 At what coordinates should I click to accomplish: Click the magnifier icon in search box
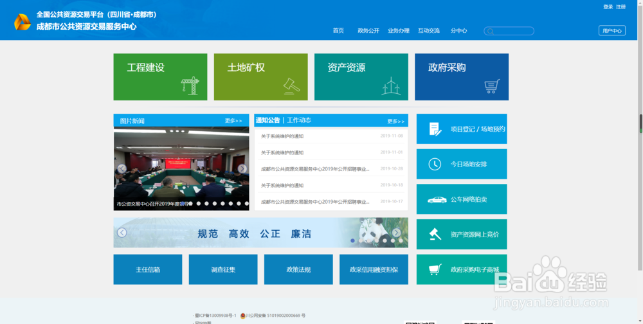(x=489, y=31)
